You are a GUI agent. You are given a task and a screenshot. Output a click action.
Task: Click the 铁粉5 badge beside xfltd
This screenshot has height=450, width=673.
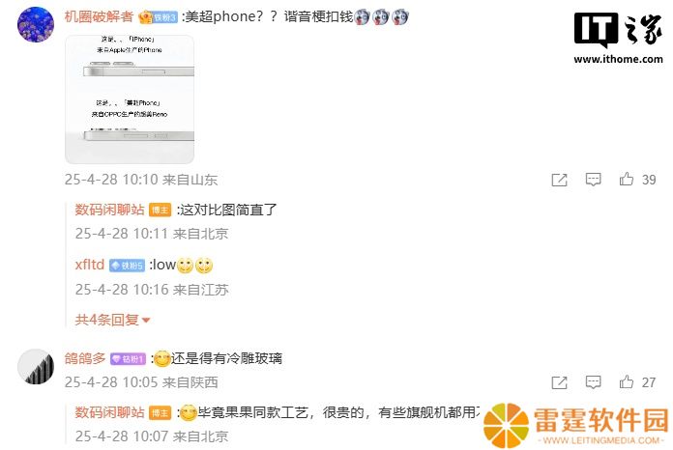[127, 266]
